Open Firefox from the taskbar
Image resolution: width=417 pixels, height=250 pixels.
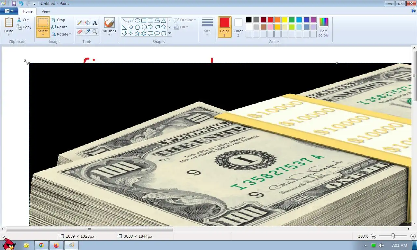tap(56, 245)
